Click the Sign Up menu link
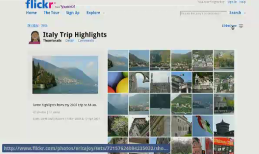 coord(73,13)
